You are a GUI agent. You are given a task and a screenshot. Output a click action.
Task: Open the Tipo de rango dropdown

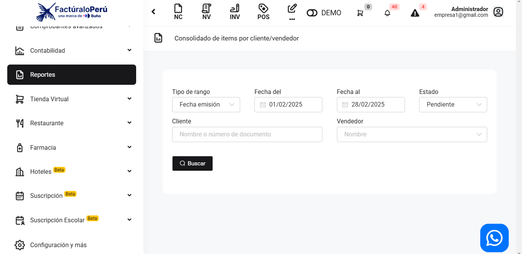click(x=206, y=105)
